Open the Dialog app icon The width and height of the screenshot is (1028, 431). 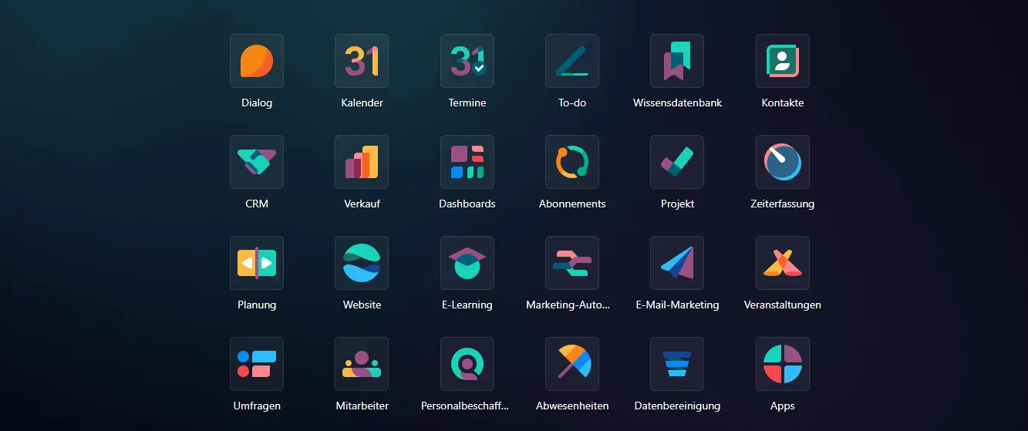[x=257, y=61]
